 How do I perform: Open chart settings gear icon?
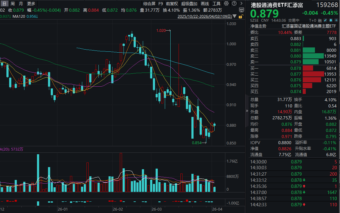pyautogui.click(x=226, y=4)
